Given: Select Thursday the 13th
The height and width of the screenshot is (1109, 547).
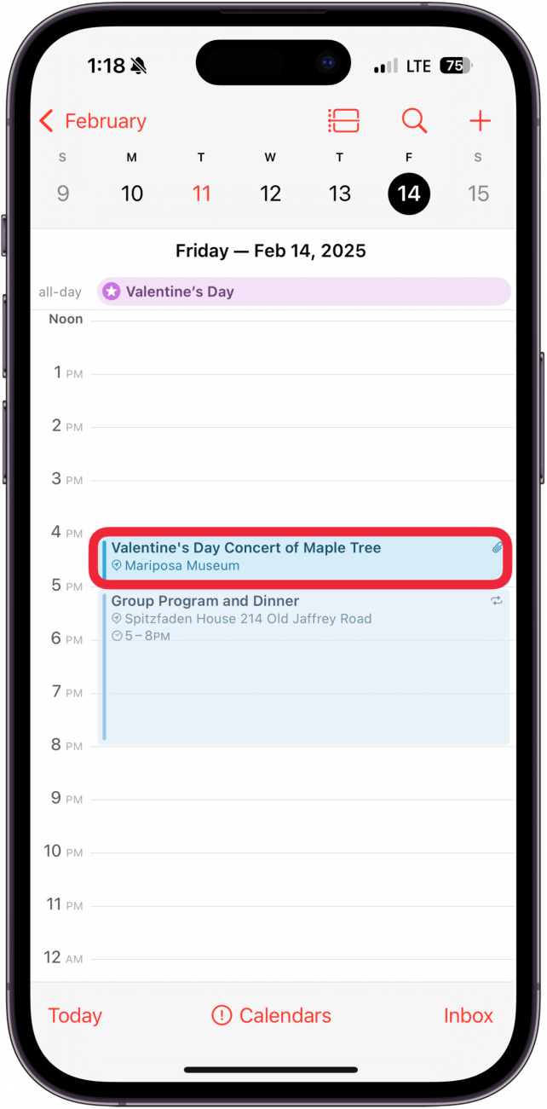Looking at the screenshot, I should click(x=340, y=193).
